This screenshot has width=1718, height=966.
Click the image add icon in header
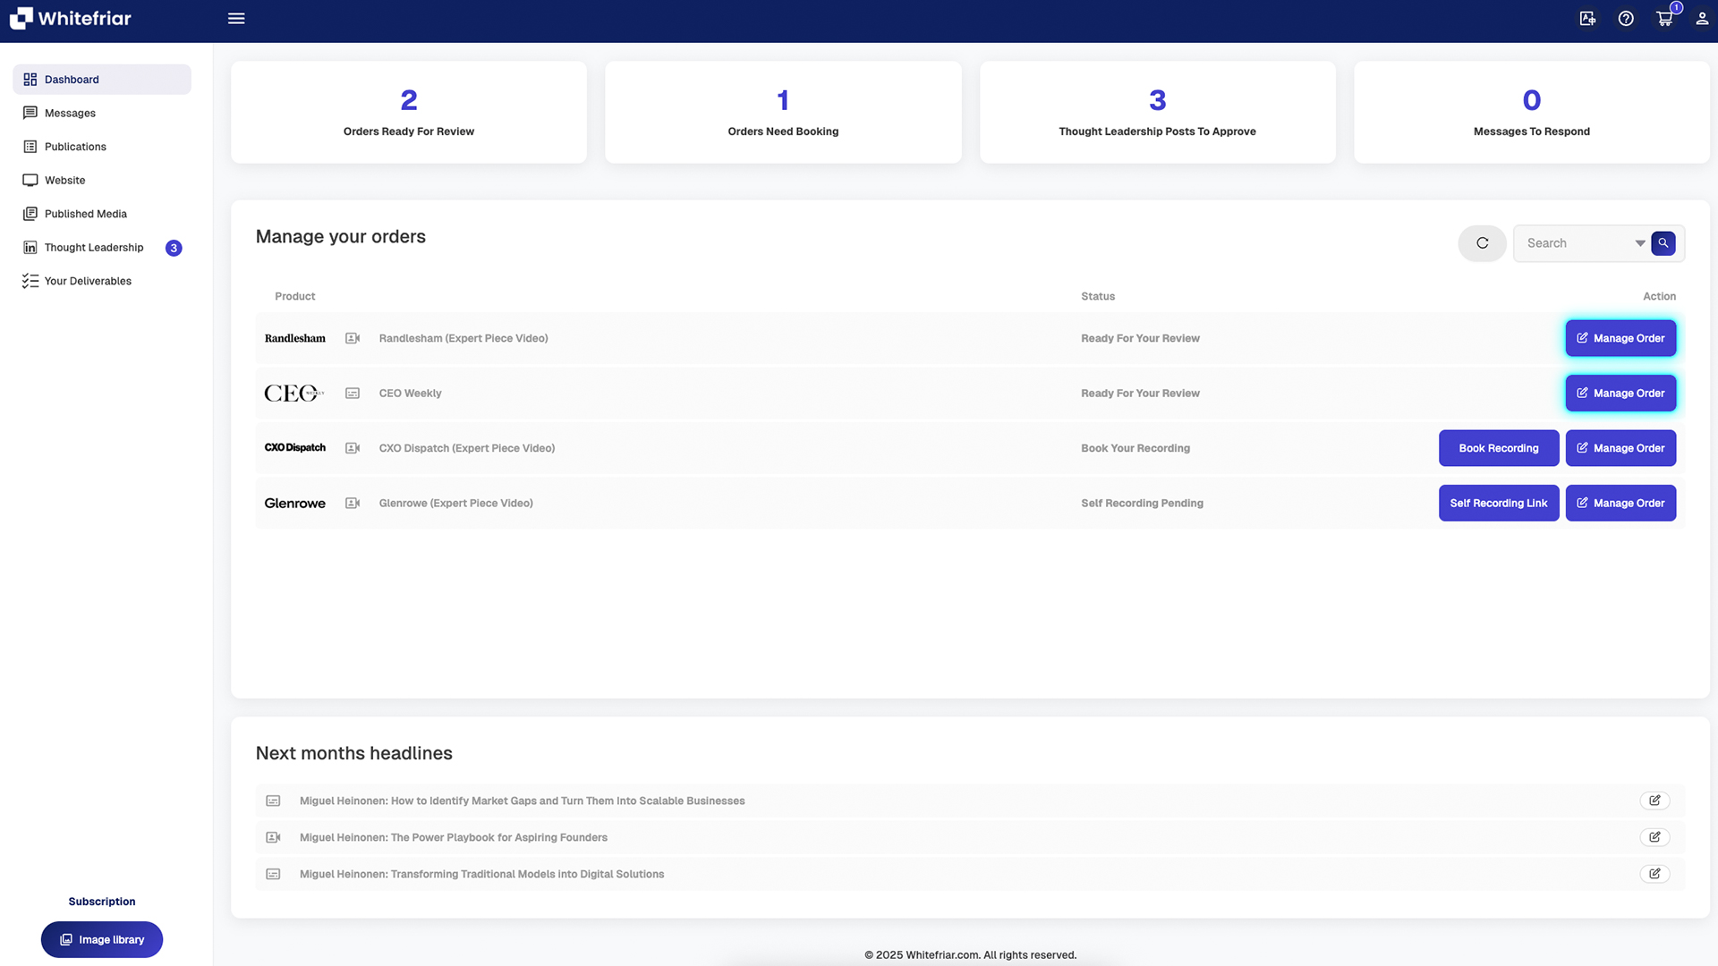(1587, 19)
